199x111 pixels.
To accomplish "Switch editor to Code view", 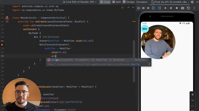I will 105,2.
